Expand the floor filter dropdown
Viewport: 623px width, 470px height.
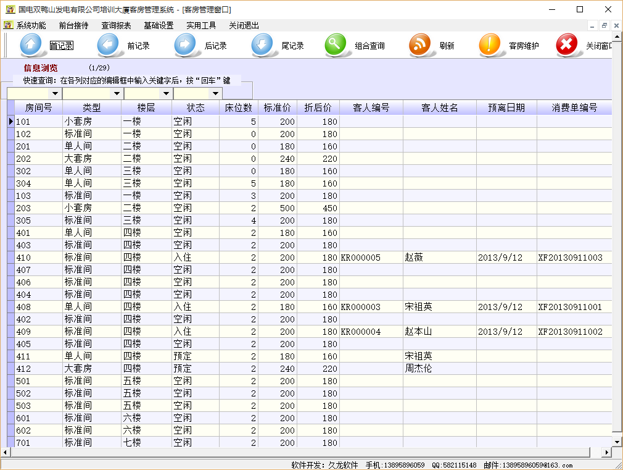pyautogui.click(x=166, y=94)
